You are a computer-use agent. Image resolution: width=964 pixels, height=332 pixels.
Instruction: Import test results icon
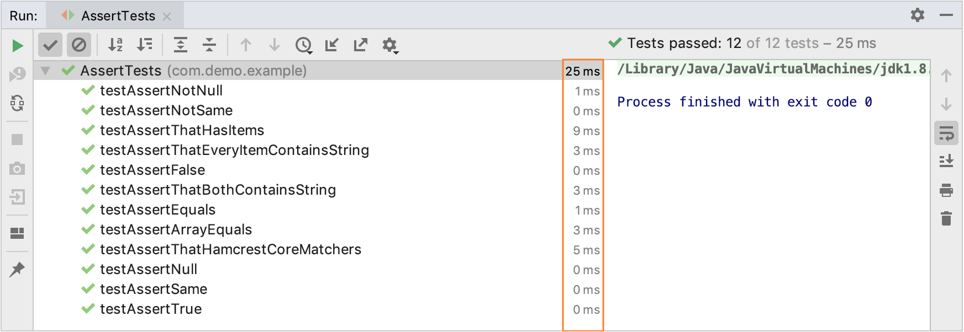click(x=332, y=45)
